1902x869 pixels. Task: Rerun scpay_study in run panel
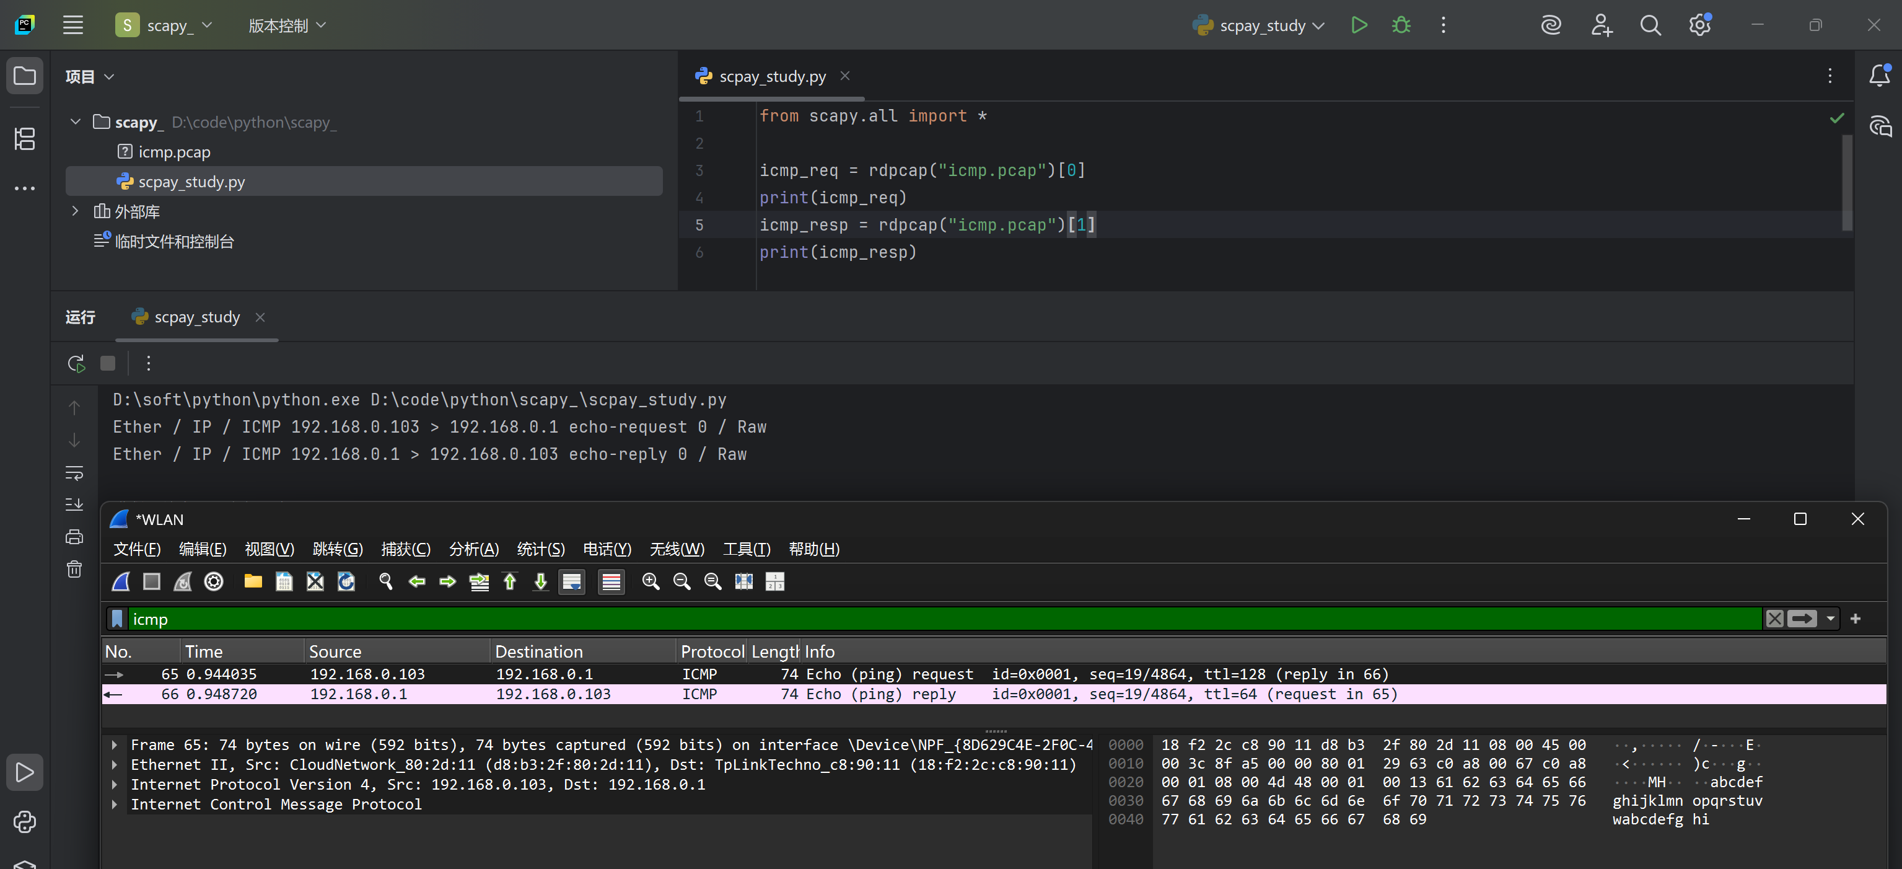(x=76, y=364)
